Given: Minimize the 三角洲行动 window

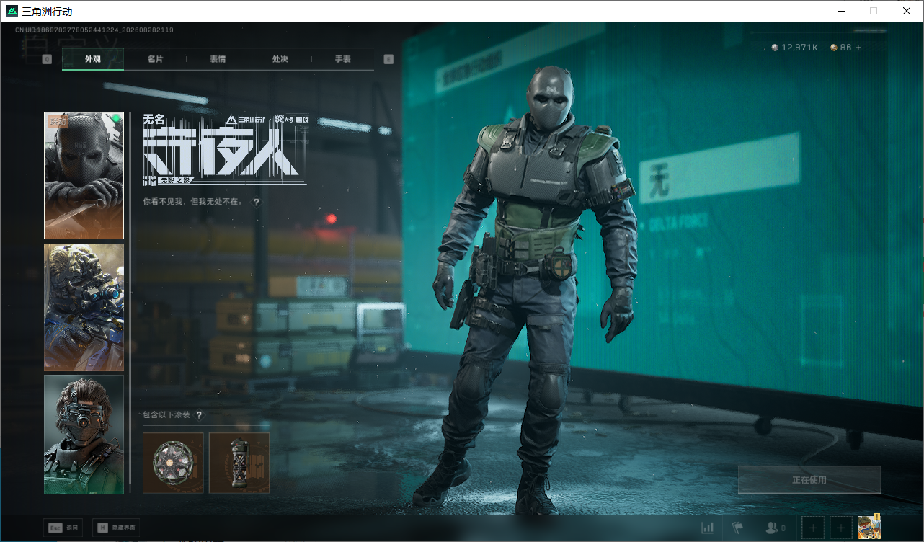Looking at the screenshot, I should coord(841,11).
